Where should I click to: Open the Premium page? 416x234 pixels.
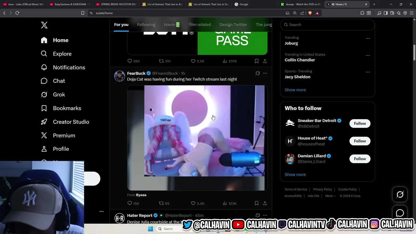58,136
